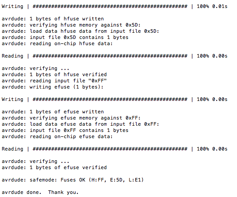The height and width of the screenshot is (197, 237).
Task: Click the 'safemode: Fuses OK' line
Action: tap(73, 180)
